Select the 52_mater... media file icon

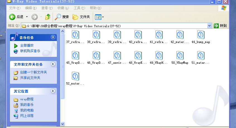point(75,76)
